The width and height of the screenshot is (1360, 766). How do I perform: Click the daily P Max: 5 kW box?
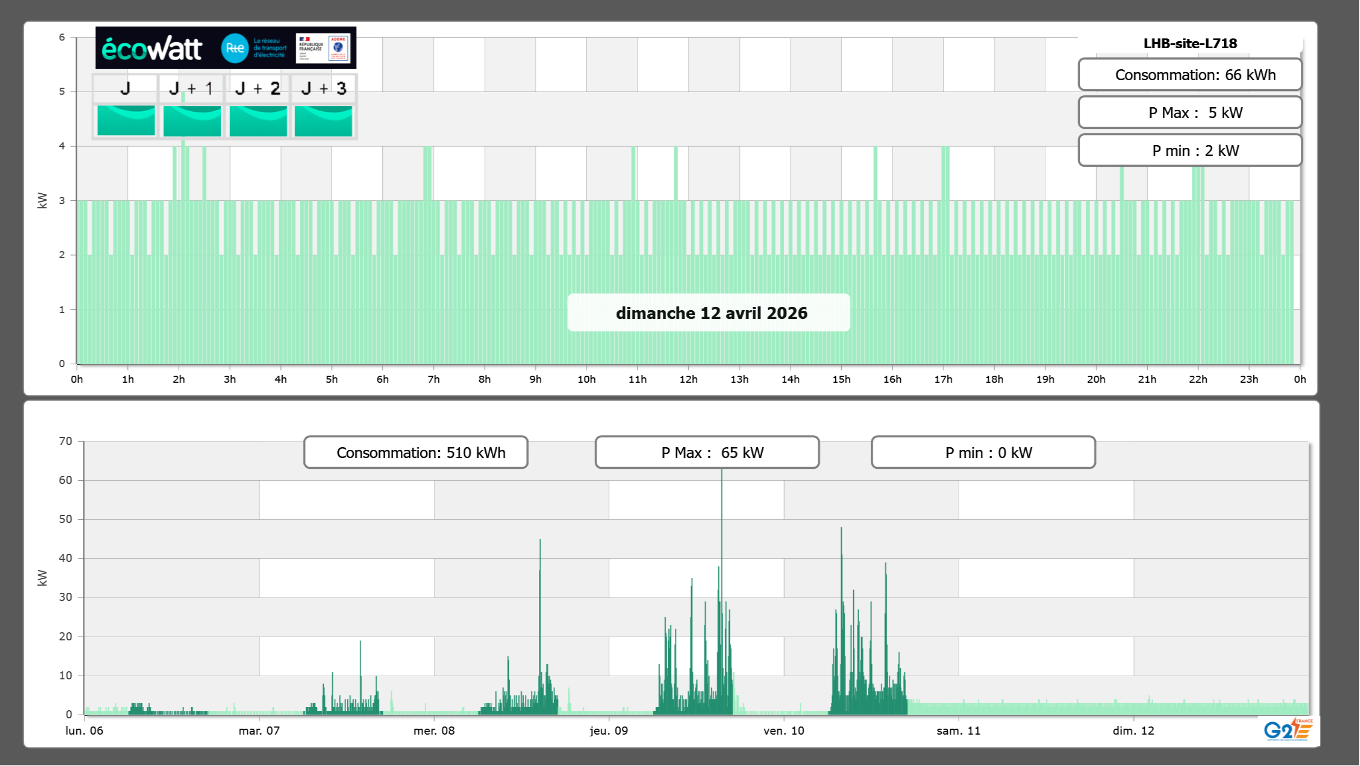(x=1189, y=113)
